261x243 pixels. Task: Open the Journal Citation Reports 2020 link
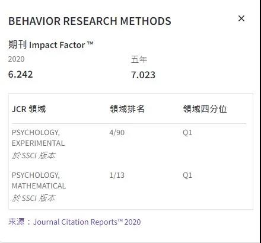click(87, 222)
